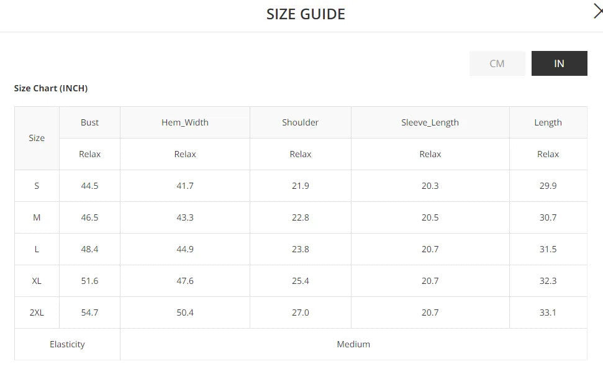The image size is (603, 374).
Task: Click the S length value 29.9
Action: pos(548,186)
